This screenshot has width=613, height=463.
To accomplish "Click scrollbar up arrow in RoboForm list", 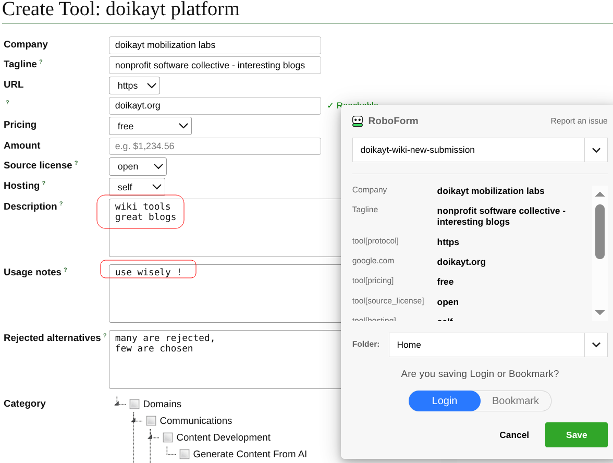I will tap(599, 194).
